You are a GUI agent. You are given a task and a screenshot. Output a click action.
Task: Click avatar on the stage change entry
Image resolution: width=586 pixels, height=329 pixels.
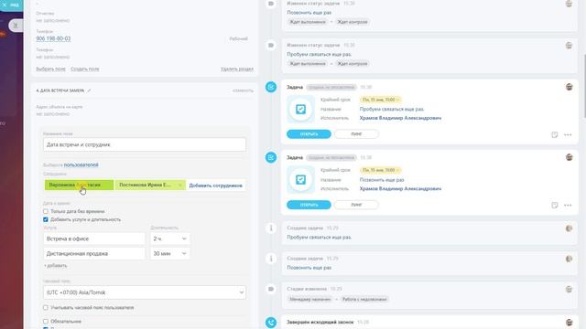coord(569,290)
